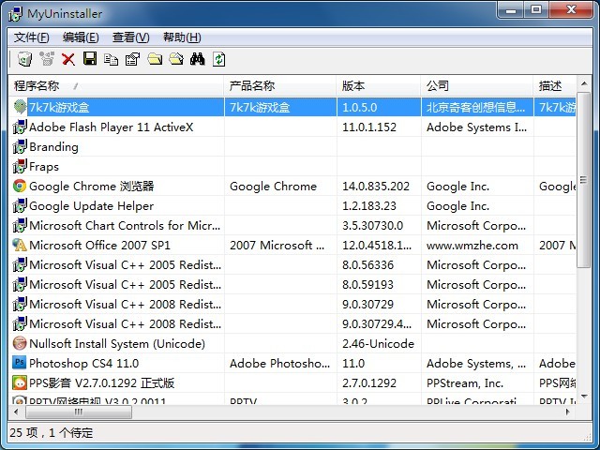This screenshot has height=450, width=600.
Task: Open the 帮助(H) menu
Action: [x=182, y=37]
